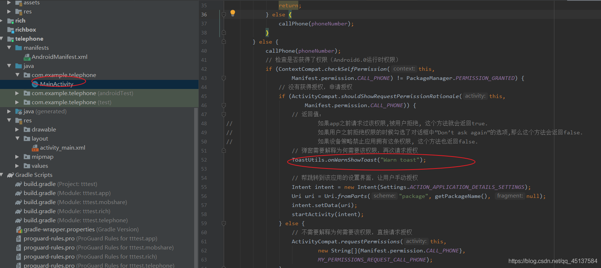Viewport: 601px width, 268px height.
Task: Click the AndroidManifest.xml file icon
Action: (27, 57)
